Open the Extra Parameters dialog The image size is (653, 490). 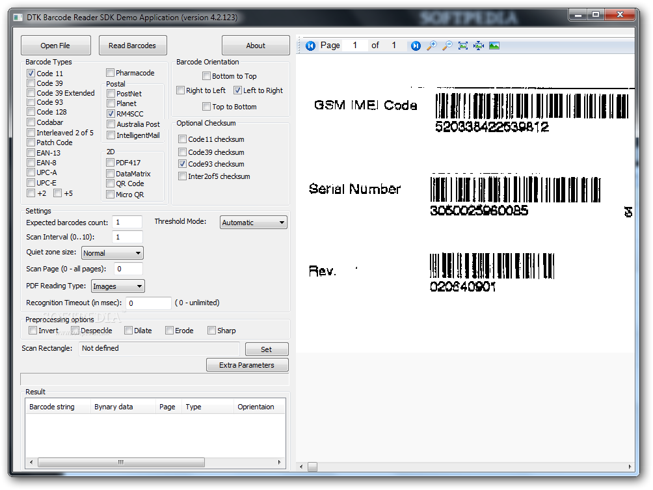pyautogui.click(x=247, y=364)
